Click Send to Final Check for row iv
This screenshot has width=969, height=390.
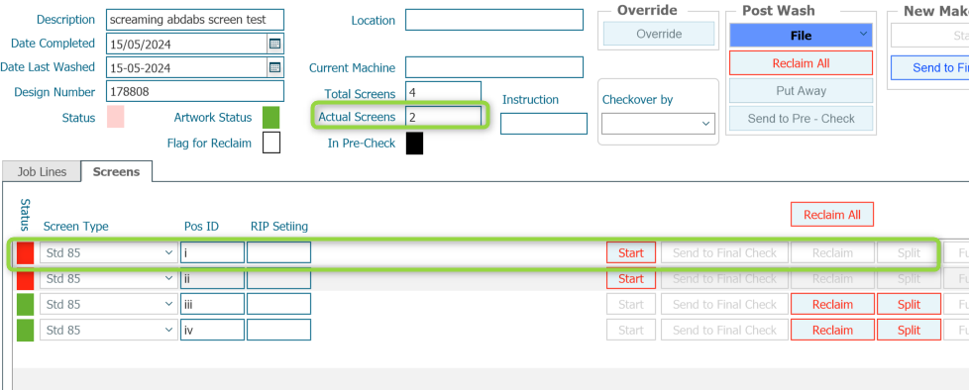pyautogui.click(x=724, y=331)
